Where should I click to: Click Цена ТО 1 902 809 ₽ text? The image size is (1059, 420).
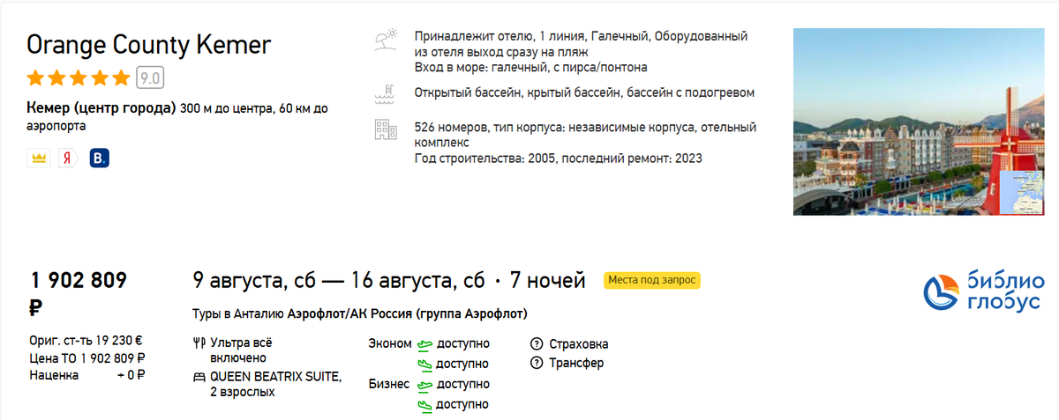coord(87,358)
